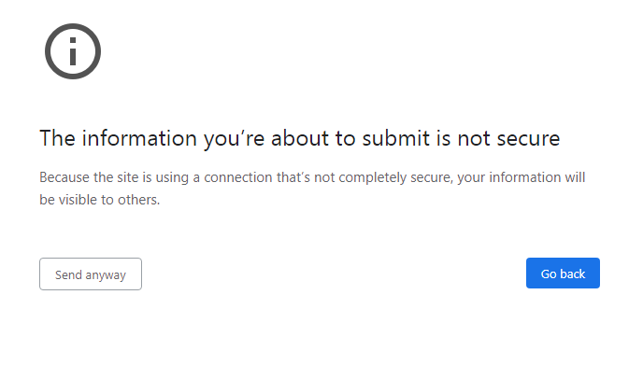Screen dimensions: 643x365
Task: Click the word 'secure' ending the heading
Action: click(x=528, y=138)
